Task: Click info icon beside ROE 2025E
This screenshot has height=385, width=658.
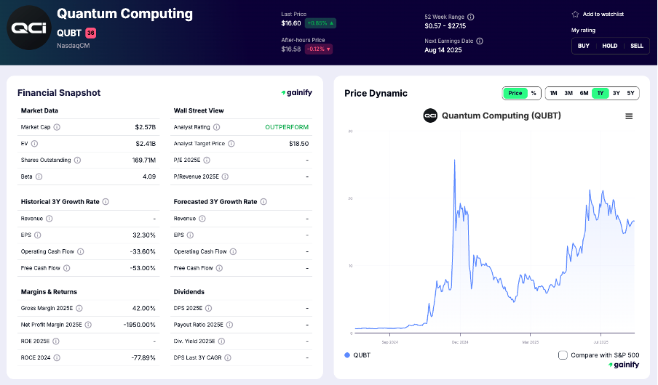Action: click(56, 341)
